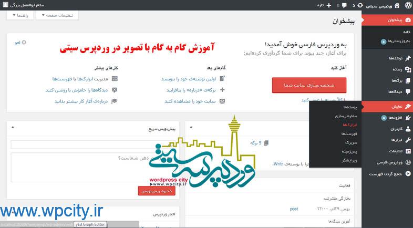This screenshot has width=413, height=228.
Task: Click the graduation cap icon beside درباره‌ی آغاز کار
Action: point(115,101)
